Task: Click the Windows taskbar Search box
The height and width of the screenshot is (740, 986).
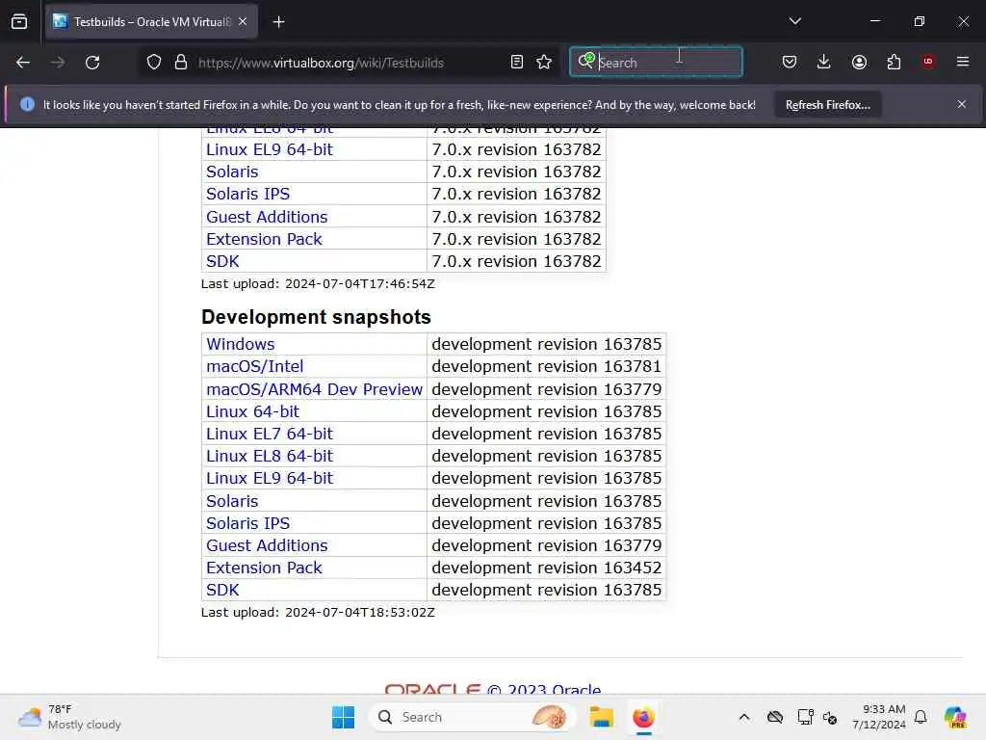Action: [x=472, y=717]
